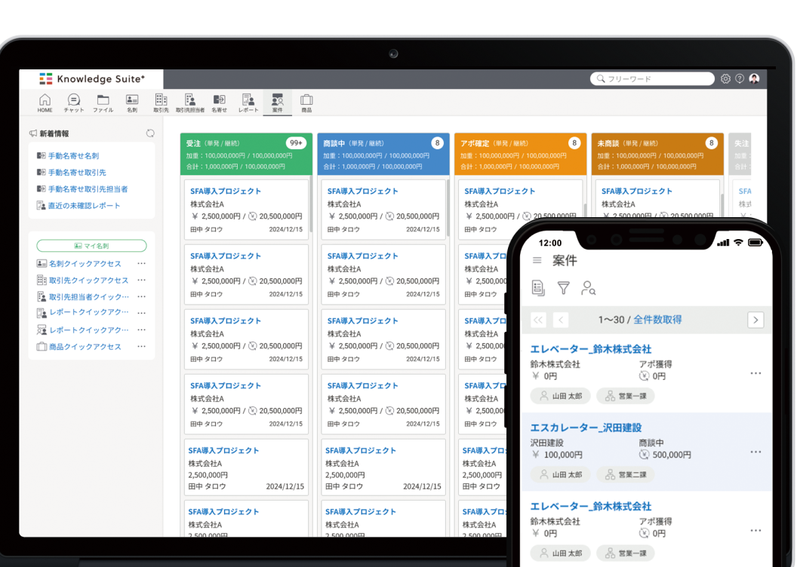
Task: Open the list view icon on phone
Action: pyautogui.click(x=538, y=288)
